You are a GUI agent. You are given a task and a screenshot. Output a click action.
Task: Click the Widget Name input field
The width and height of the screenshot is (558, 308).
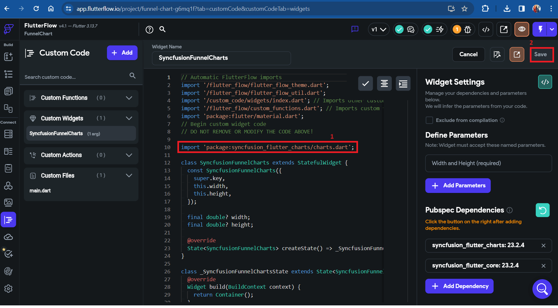pyautogui.click(x=221, y=58)
